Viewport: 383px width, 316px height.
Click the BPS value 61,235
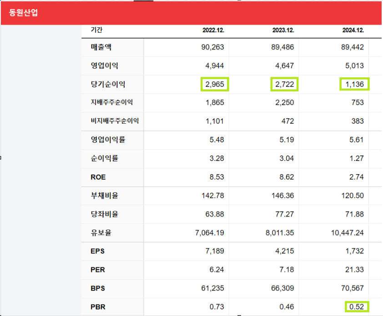click(x=212, y=288)
